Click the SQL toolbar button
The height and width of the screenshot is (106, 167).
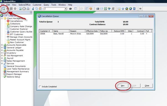[x=140, y=9]
